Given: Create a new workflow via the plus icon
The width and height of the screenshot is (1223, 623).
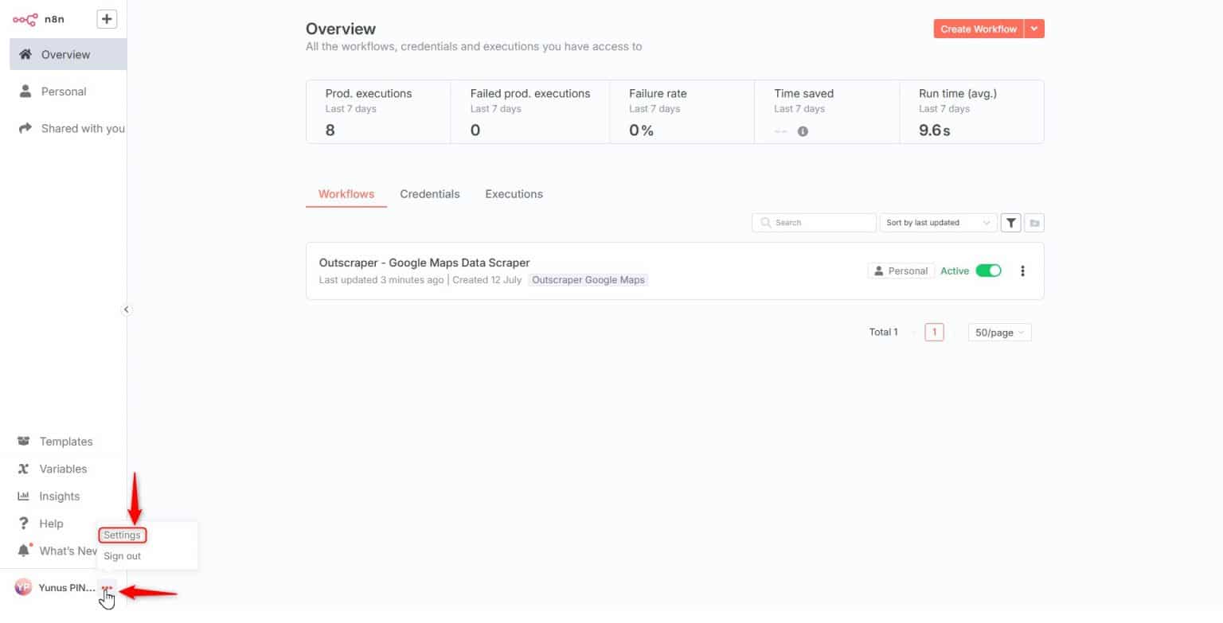Looking at the screenshot, I should tap(106, 18).
